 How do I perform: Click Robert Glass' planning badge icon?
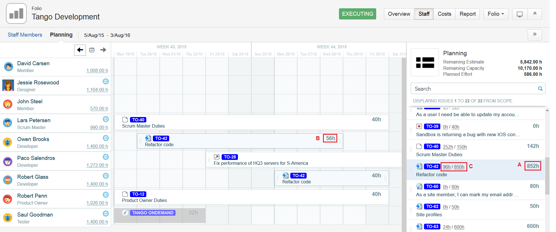[106, 176]
